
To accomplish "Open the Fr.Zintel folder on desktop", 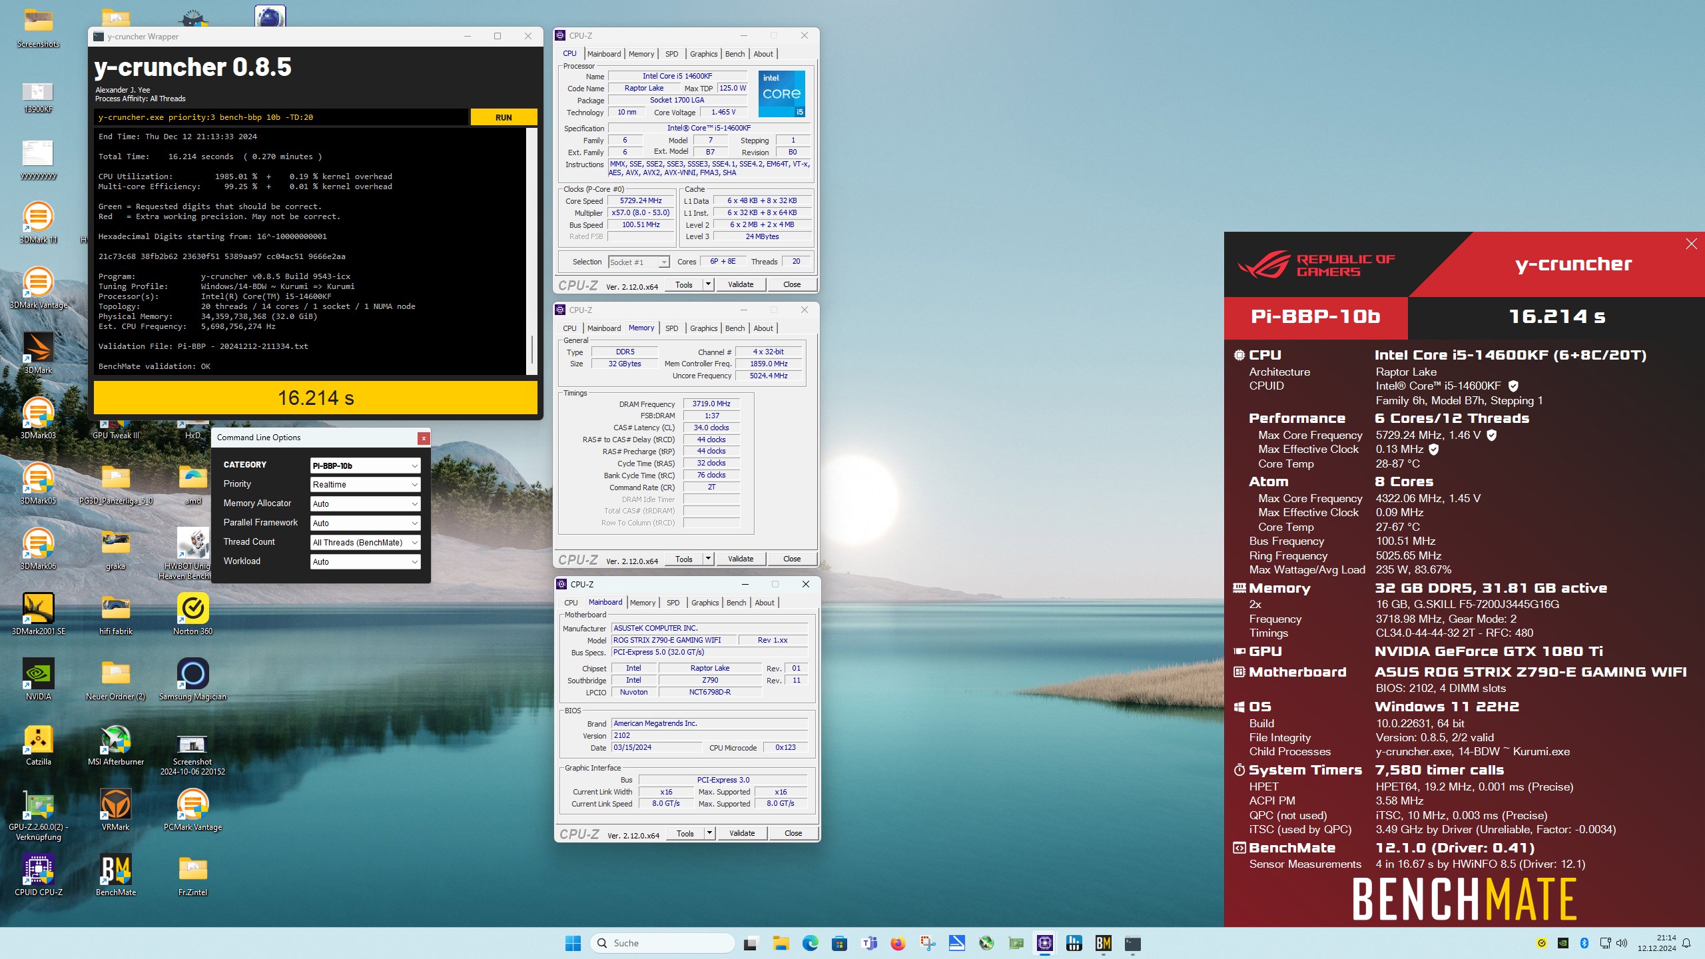I will coord(193,875).
